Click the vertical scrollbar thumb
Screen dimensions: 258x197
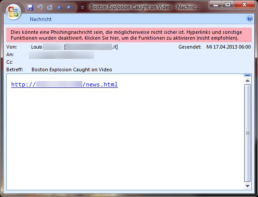pyautogui.click(x=247, y=133)
